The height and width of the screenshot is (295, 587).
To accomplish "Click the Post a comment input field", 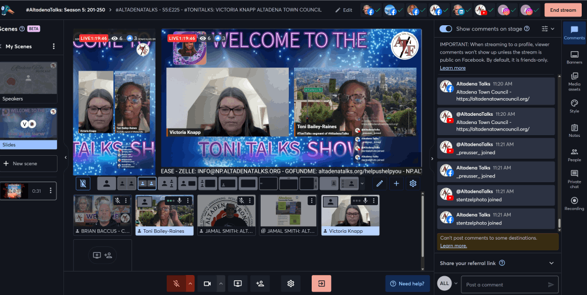I will pos(503,284).
